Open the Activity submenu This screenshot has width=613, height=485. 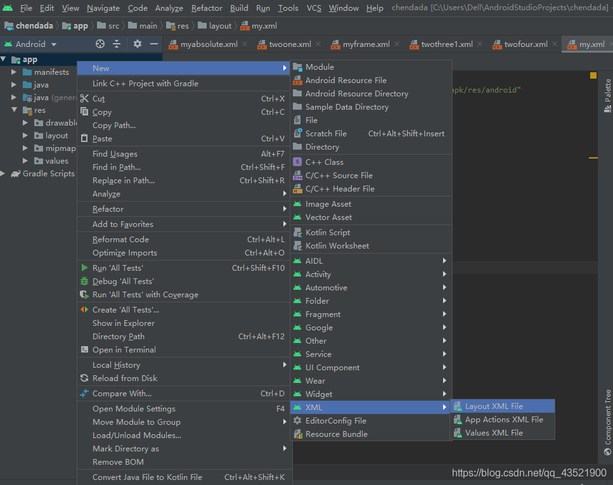click(x=371, y=274)
